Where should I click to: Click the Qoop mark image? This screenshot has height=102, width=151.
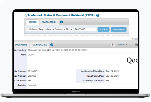(x=132, y=60)
